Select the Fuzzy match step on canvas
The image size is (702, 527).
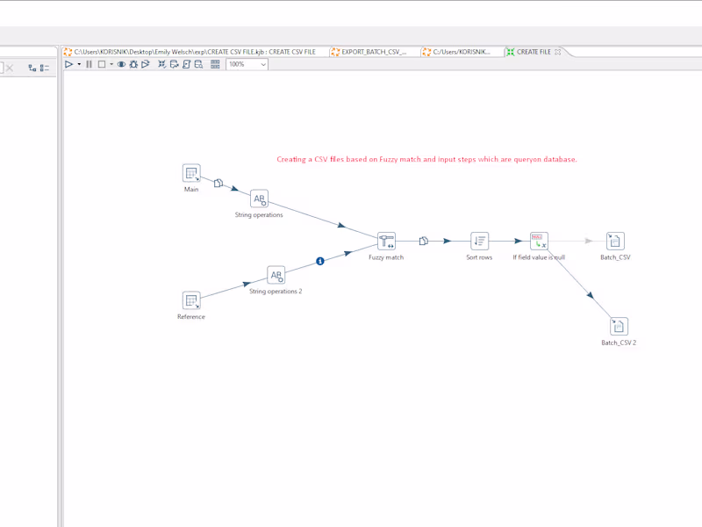(387, 240)
